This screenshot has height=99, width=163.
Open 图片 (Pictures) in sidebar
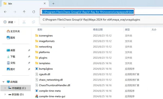point(11,69)
